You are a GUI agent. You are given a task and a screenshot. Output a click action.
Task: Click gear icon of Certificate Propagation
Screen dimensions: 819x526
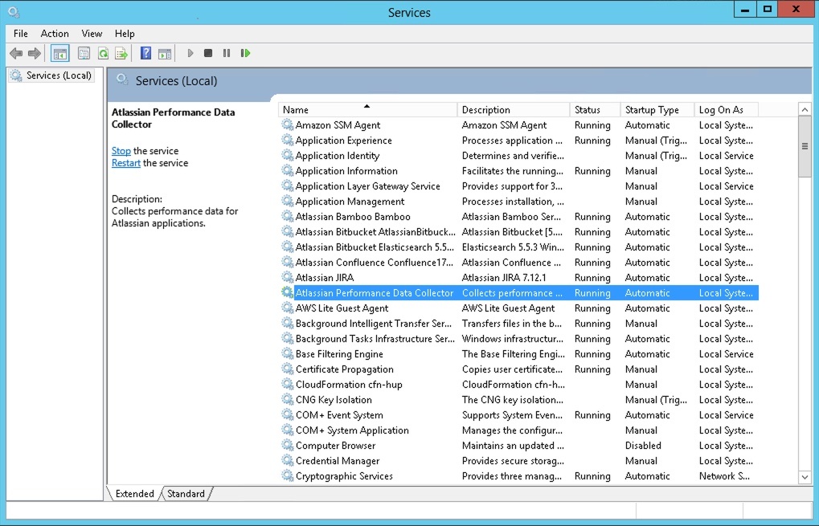[x=287, y=369]
